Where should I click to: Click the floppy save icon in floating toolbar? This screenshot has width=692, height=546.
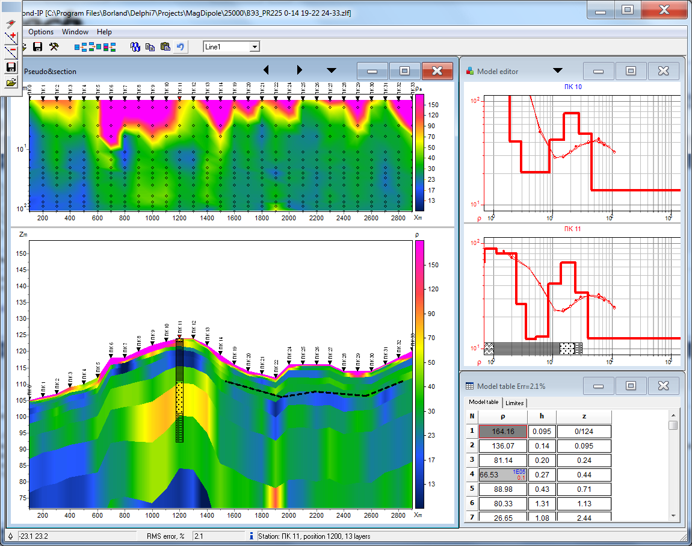(x=11, y=67)
